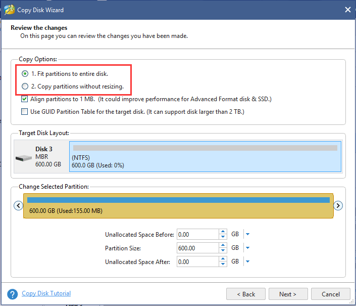Open unit dropdown for Unallocated Space Before

point(248,234)
